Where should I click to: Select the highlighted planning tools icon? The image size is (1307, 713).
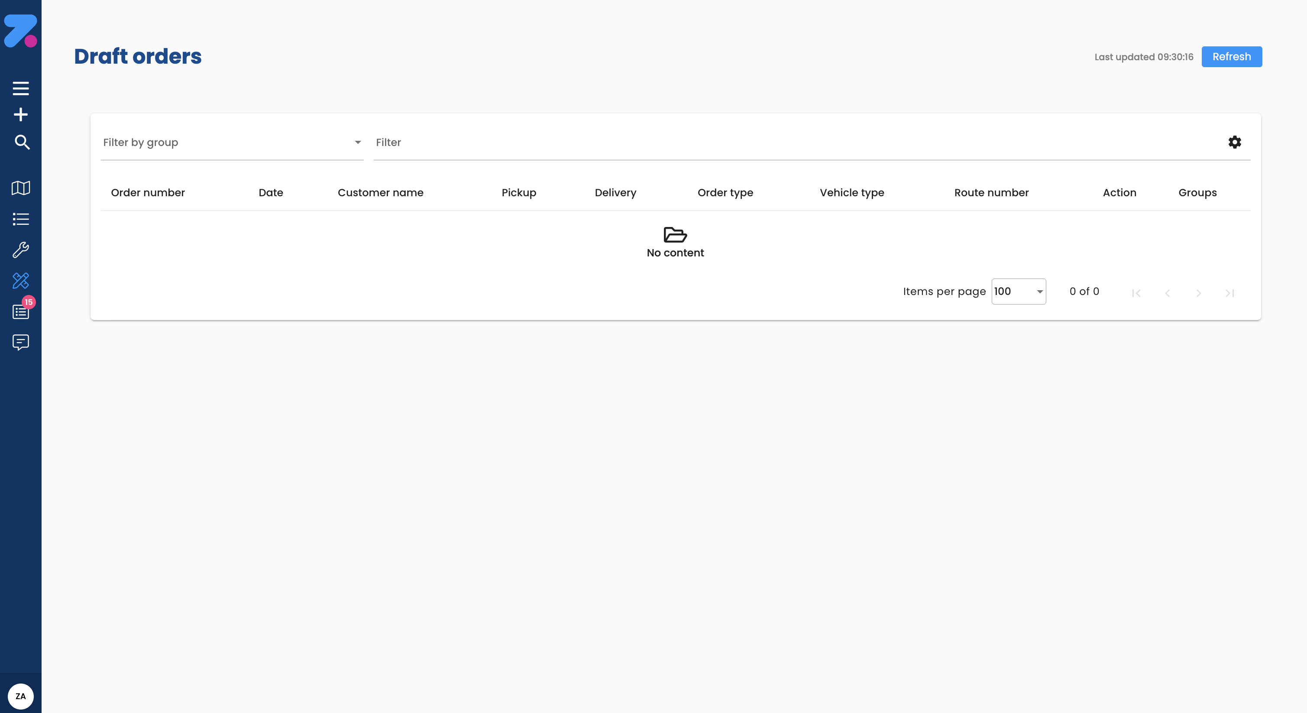click(x=21, y=281)
